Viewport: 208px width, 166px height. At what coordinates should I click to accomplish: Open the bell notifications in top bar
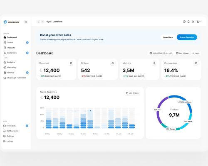(188, 22)
